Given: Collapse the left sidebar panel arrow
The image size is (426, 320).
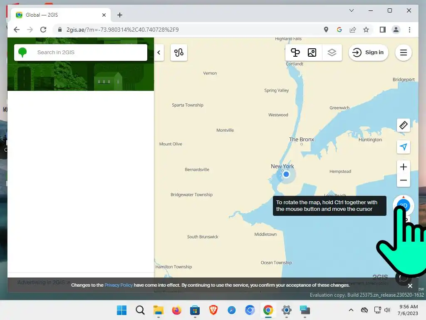Looking at the screenshot, I should pos(159,52).
